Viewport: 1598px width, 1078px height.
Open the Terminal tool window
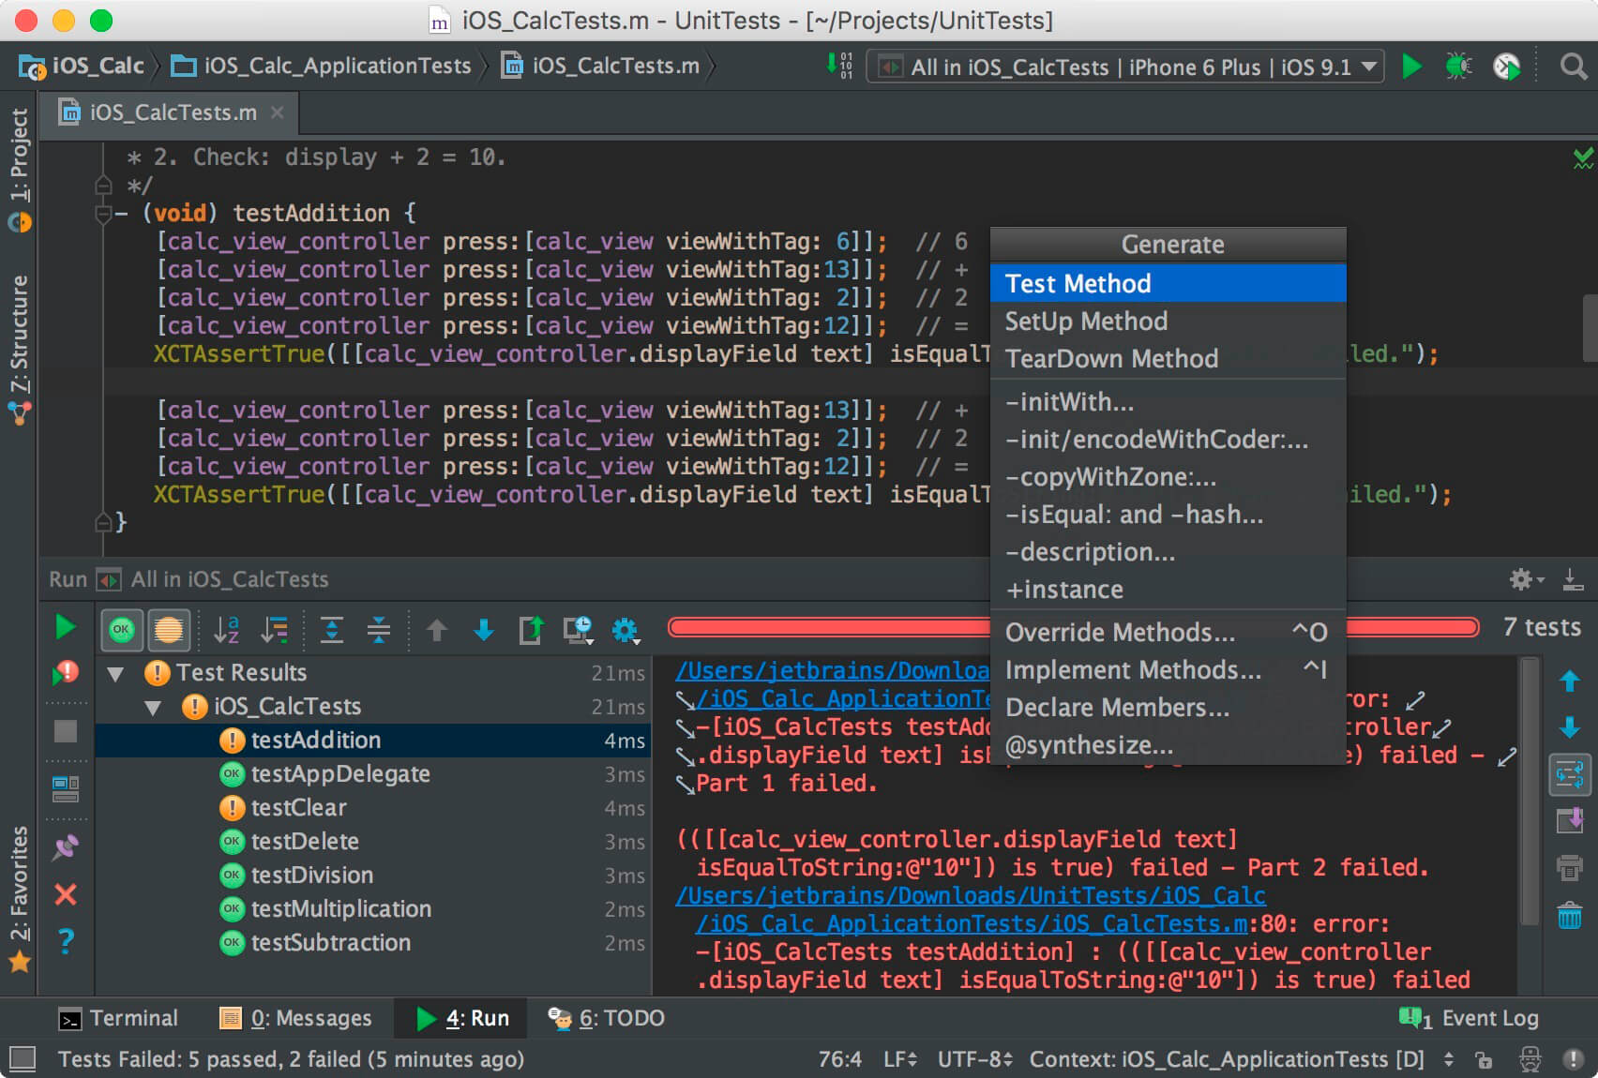coord(118,1018)
